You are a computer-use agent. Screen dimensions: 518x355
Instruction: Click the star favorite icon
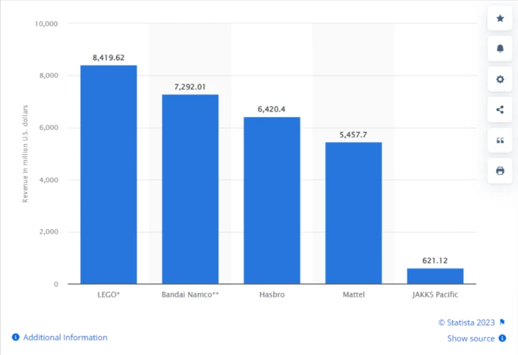(500, 18)
